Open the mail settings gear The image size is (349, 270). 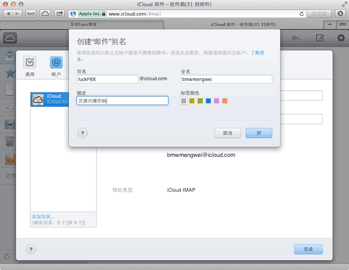341,38
